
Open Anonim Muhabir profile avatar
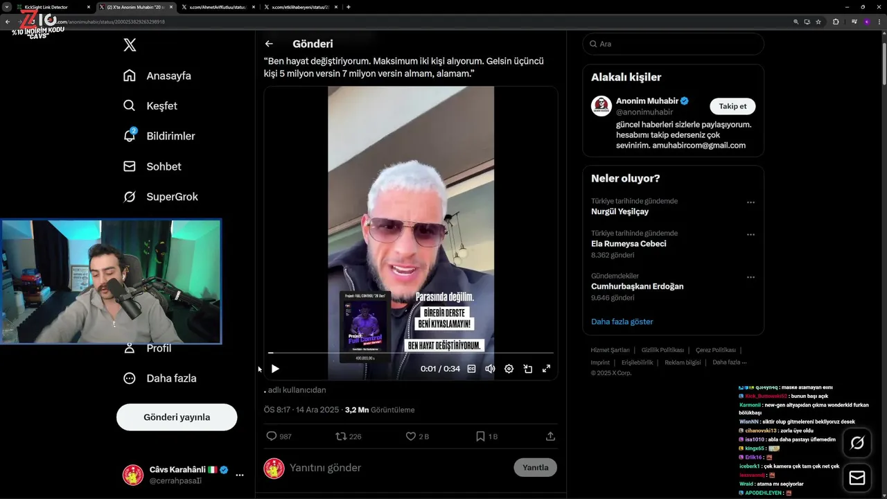pyautogui.click(x=601, y=106)
